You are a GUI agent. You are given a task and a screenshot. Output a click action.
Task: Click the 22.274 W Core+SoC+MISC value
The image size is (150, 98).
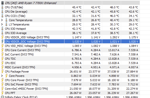pos(132,89)
